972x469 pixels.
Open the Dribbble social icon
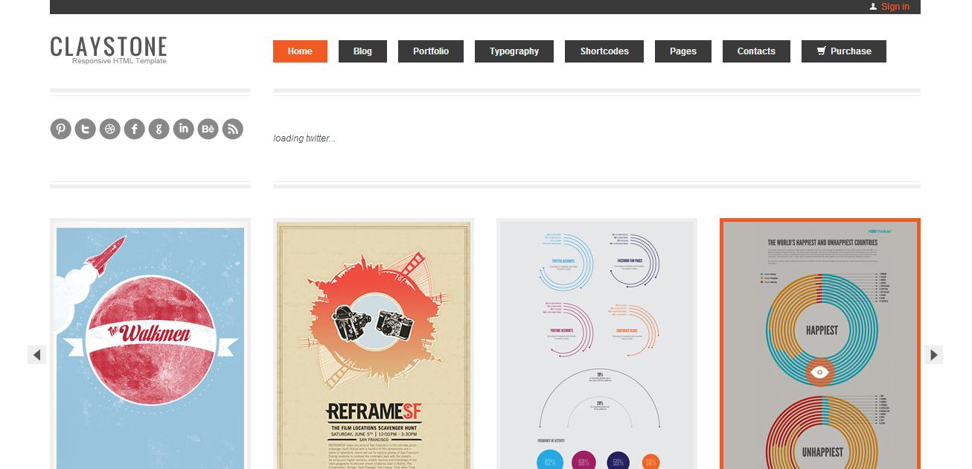(x=109, y=129)
